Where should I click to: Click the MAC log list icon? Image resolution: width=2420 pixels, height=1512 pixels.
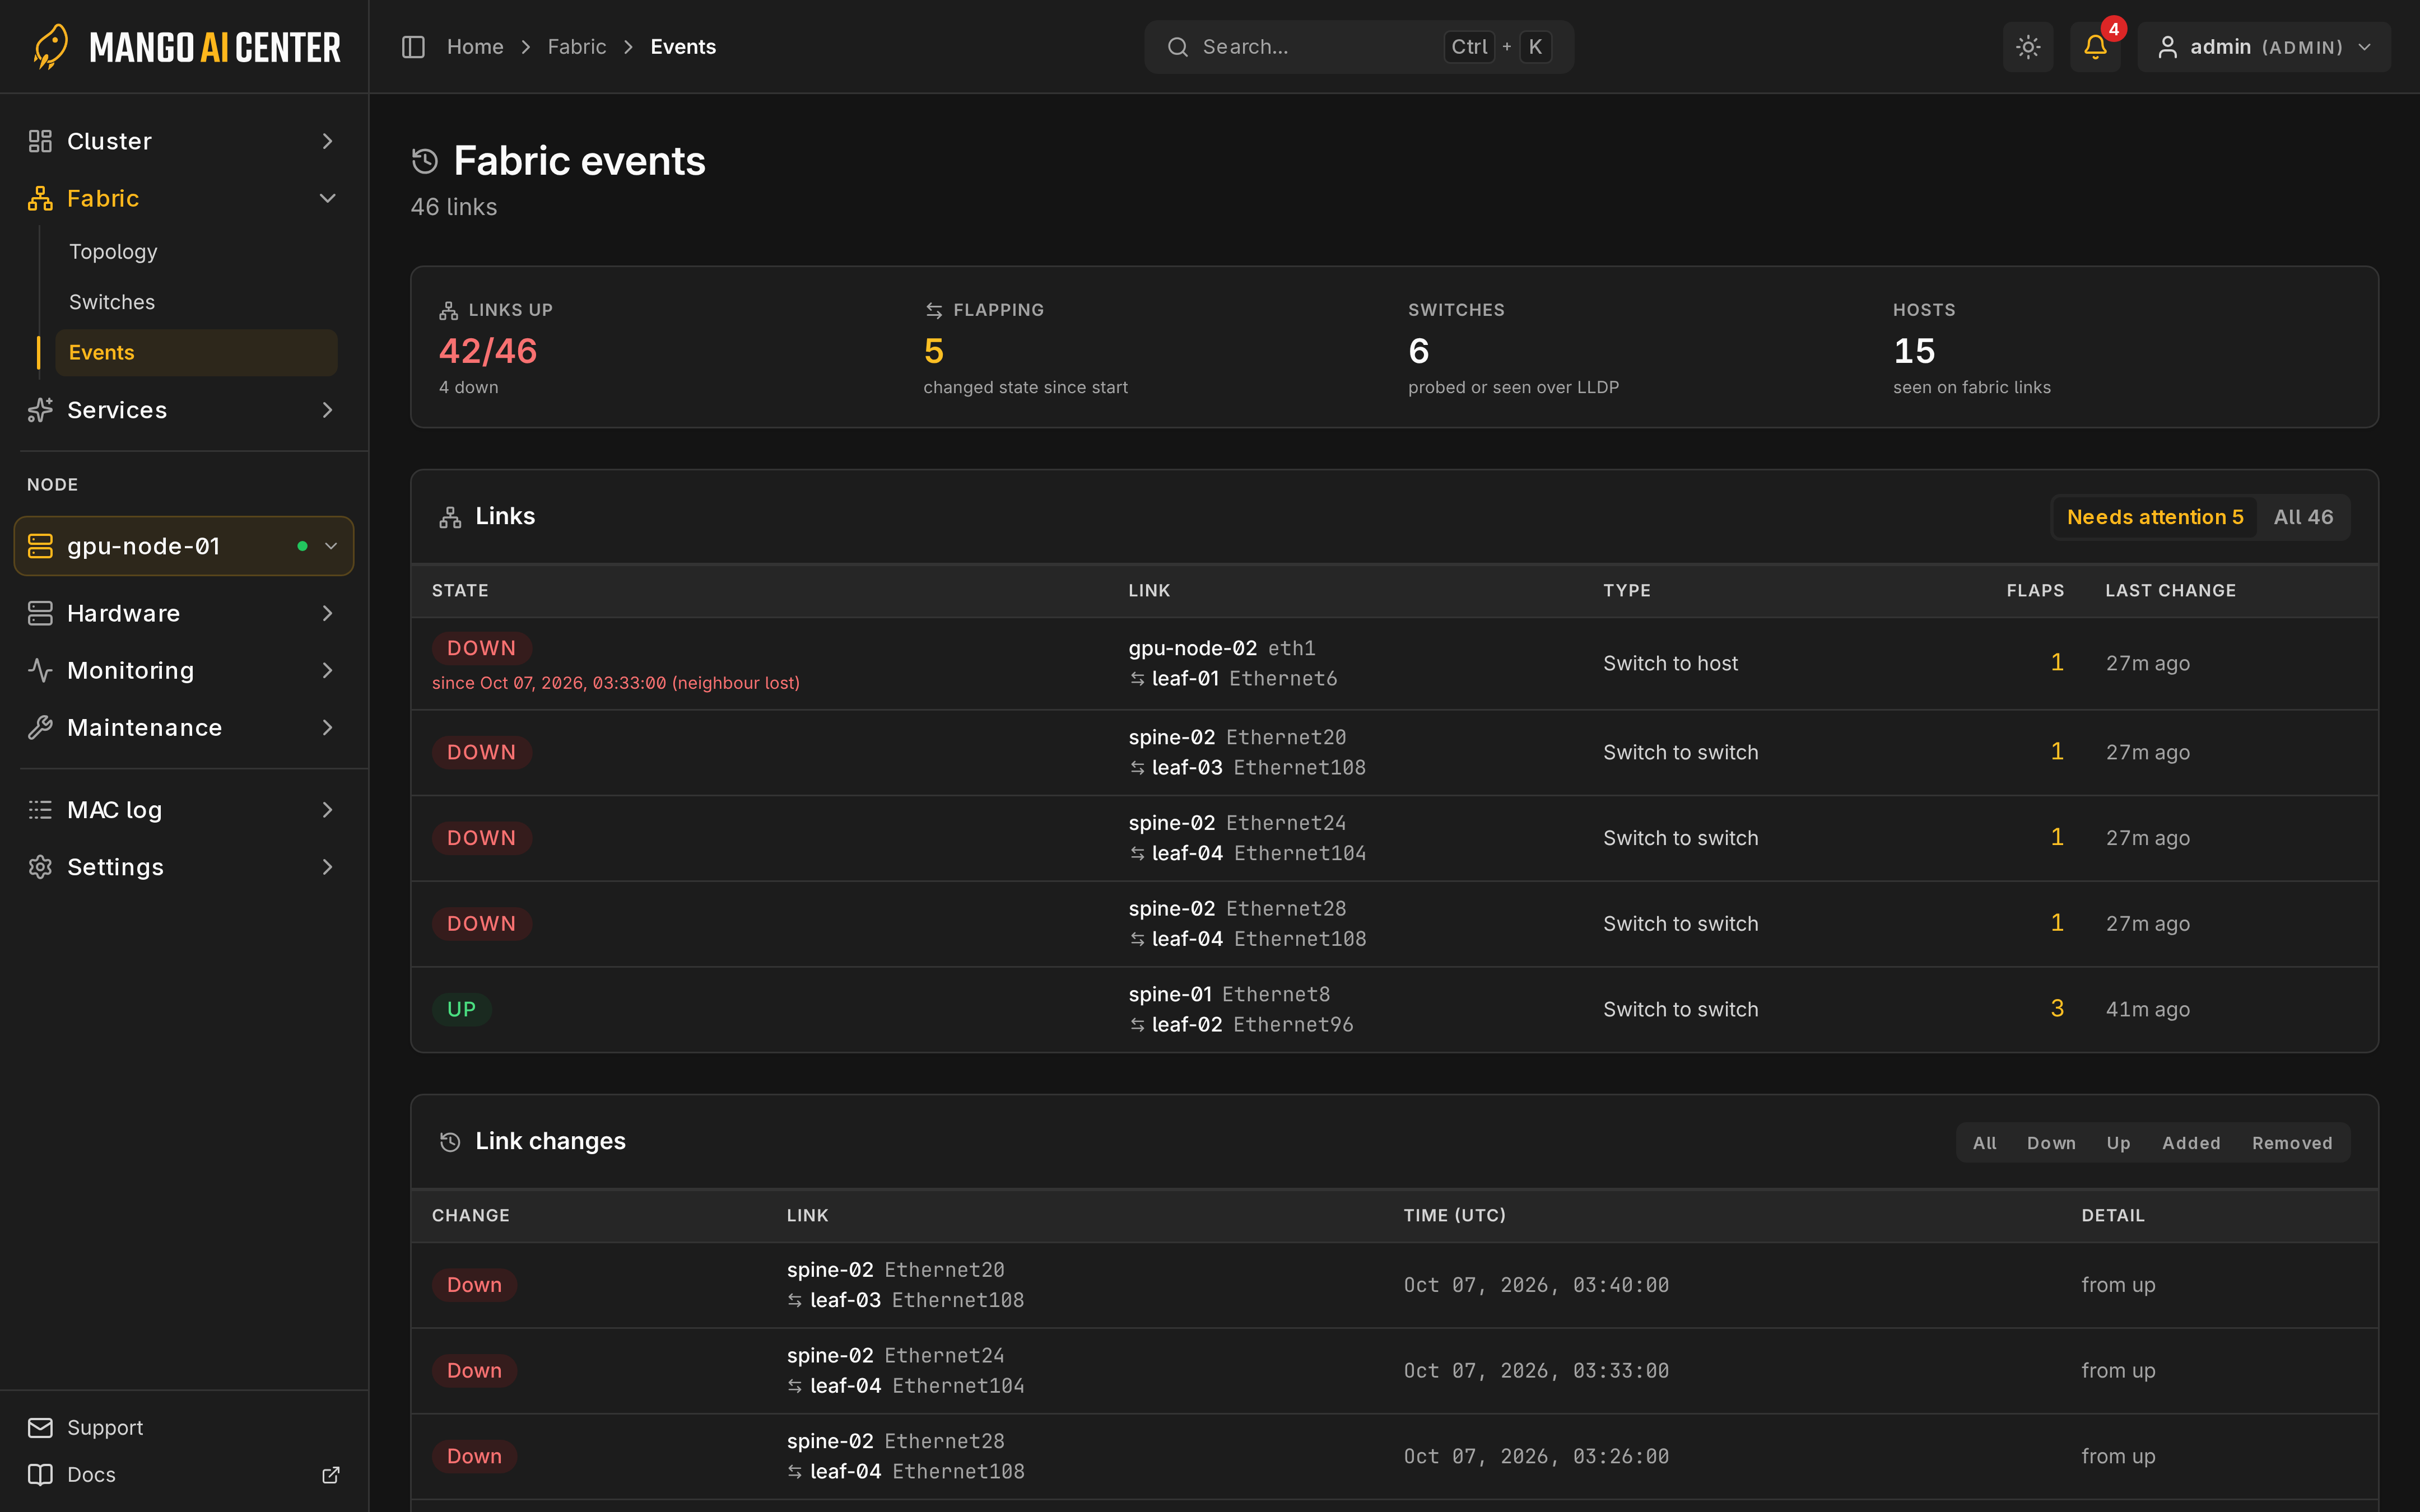point(40,810)
